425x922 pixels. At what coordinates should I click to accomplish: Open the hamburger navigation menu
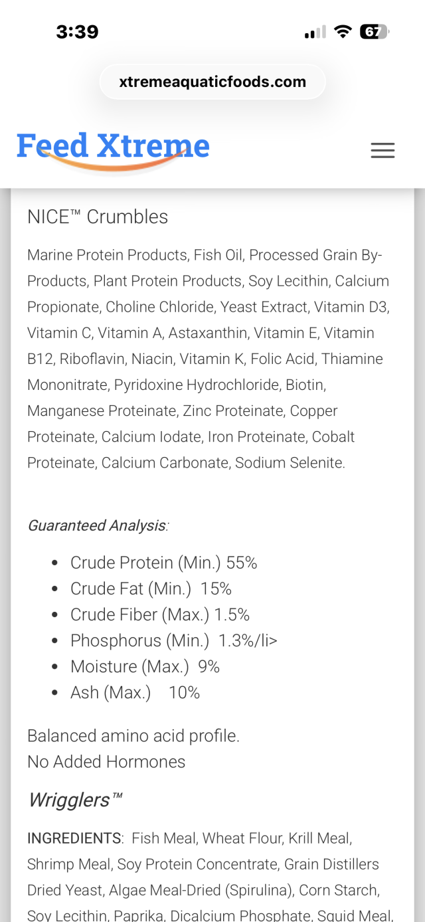(x=382, y=151)
